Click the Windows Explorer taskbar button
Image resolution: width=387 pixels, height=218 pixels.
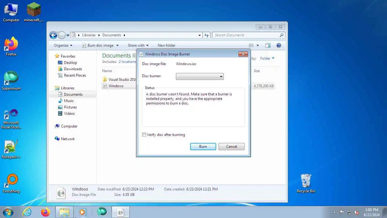(64, 212)
